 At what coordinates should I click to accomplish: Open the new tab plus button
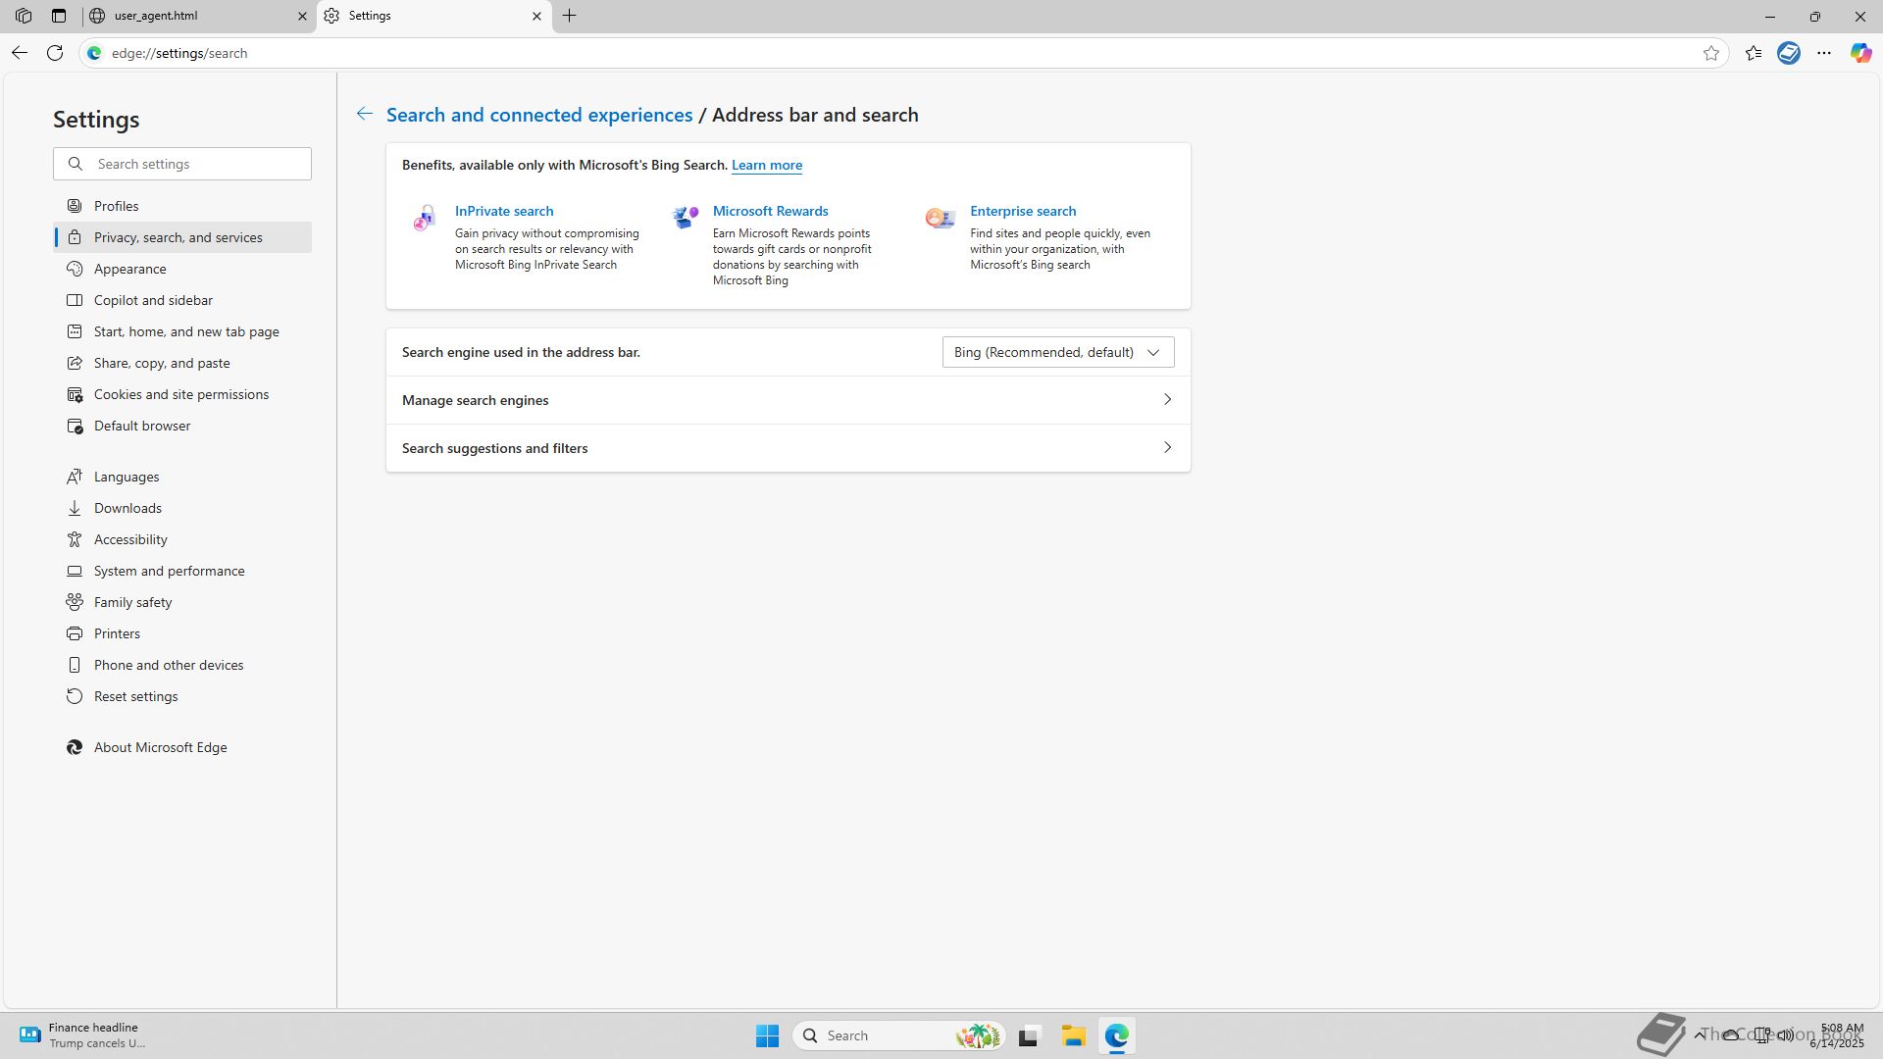tap(570, 16)
